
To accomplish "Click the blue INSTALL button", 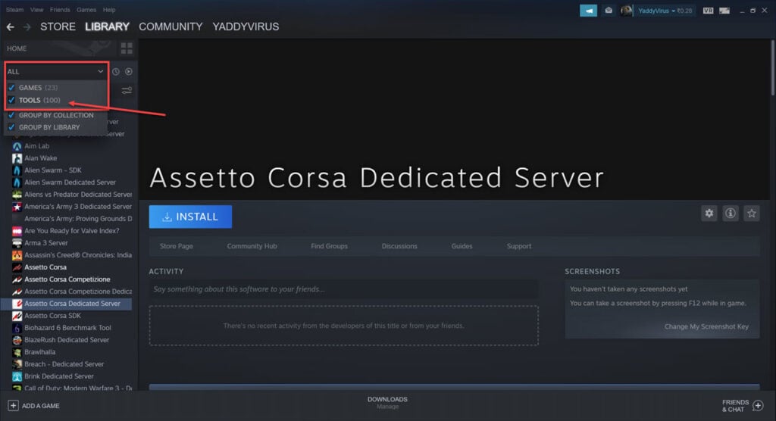I will 190,217.
